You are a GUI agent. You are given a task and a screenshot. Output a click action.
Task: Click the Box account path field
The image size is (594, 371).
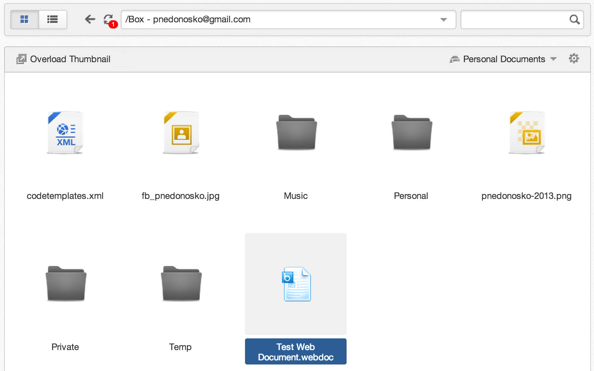coord(288,20)
